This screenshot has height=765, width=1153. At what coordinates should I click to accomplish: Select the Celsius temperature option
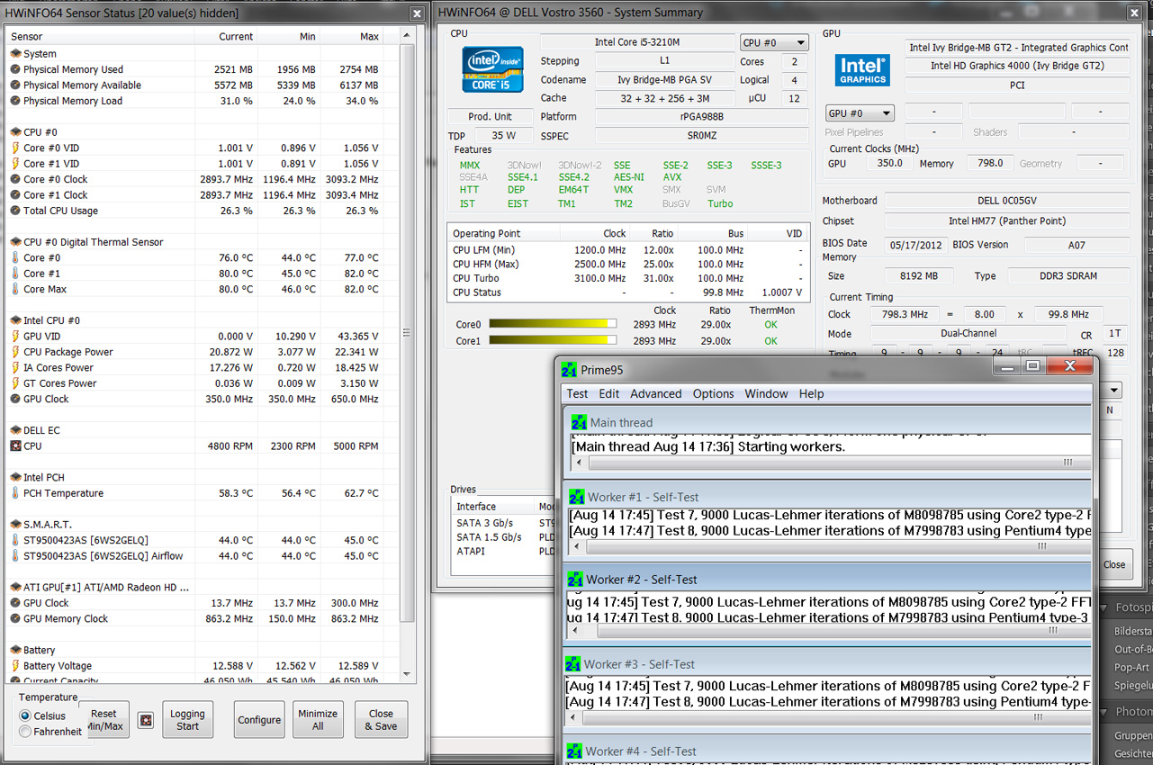pyautogui.click(x=25, y=715)
